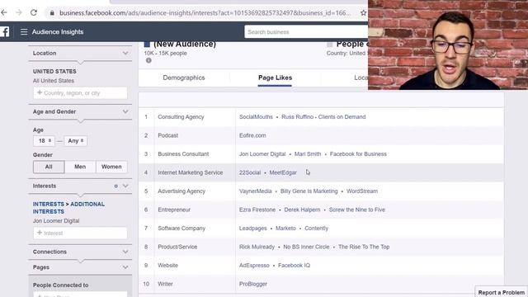
Task: Click the lock icon in address bar
Action: [52, 13]
